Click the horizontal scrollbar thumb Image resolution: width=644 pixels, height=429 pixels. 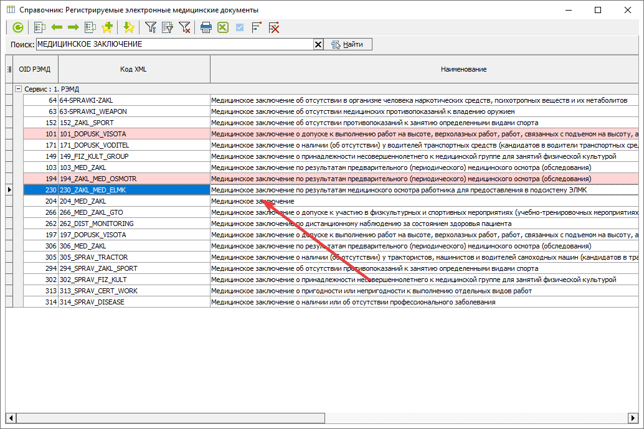click(171, 418)
